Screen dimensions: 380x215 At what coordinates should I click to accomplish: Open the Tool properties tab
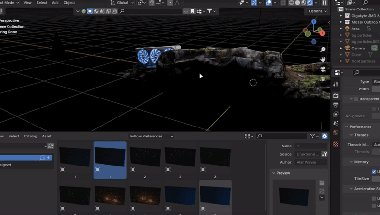[x=336, y=84]
